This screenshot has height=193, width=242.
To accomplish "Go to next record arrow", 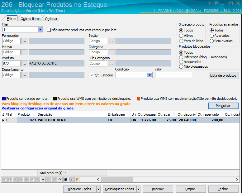I will 21,180.
